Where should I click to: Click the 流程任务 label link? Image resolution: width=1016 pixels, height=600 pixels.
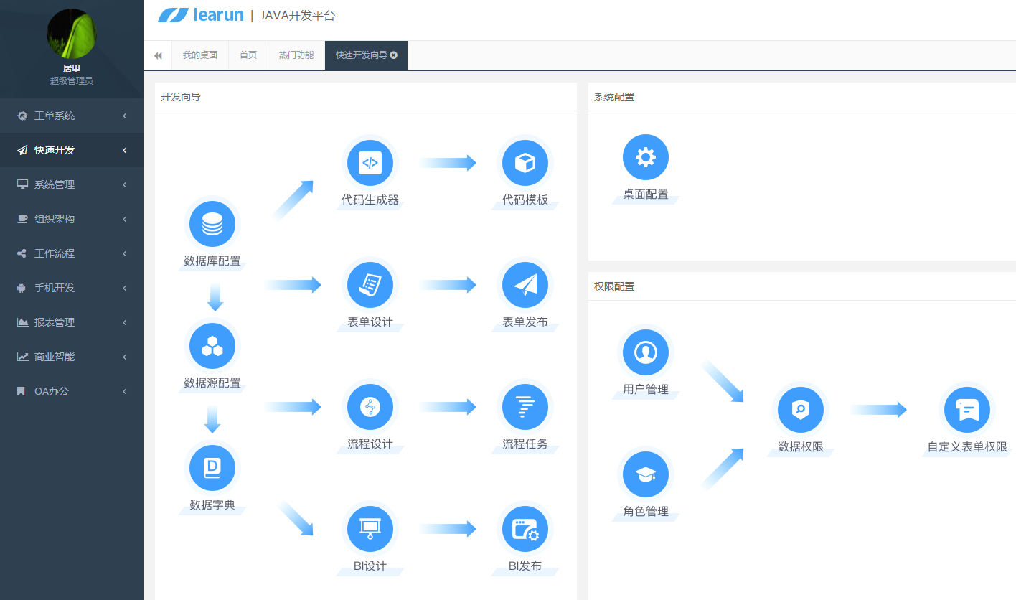pyautogui.click(x=525, y=444)
